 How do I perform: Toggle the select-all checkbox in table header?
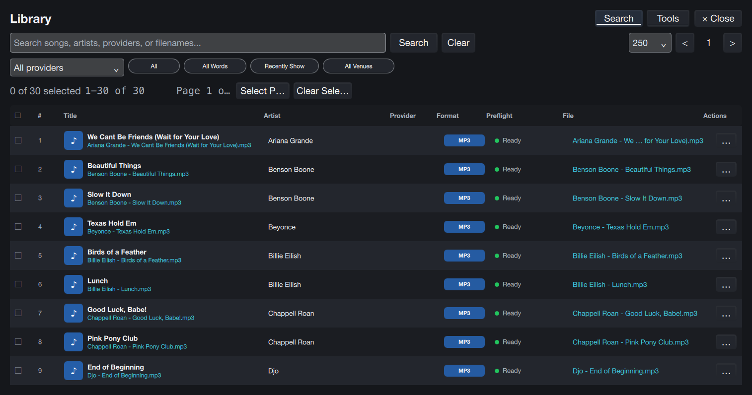click(x=18, y=116)
